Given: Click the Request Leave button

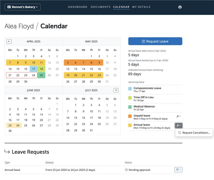Looking at the screenshot, I should (x=155, y=41).
